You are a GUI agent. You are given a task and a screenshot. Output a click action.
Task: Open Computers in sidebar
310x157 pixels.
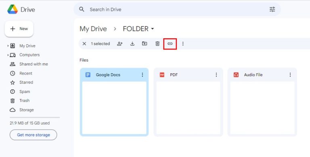pos(29,55)
